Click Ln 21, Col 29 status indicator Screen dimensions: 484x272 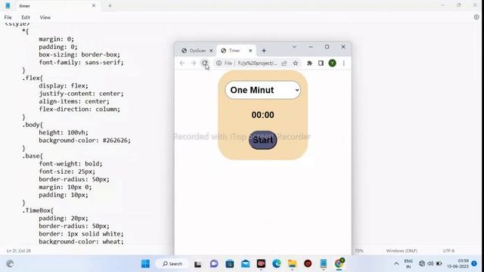[x=19, y=251]
